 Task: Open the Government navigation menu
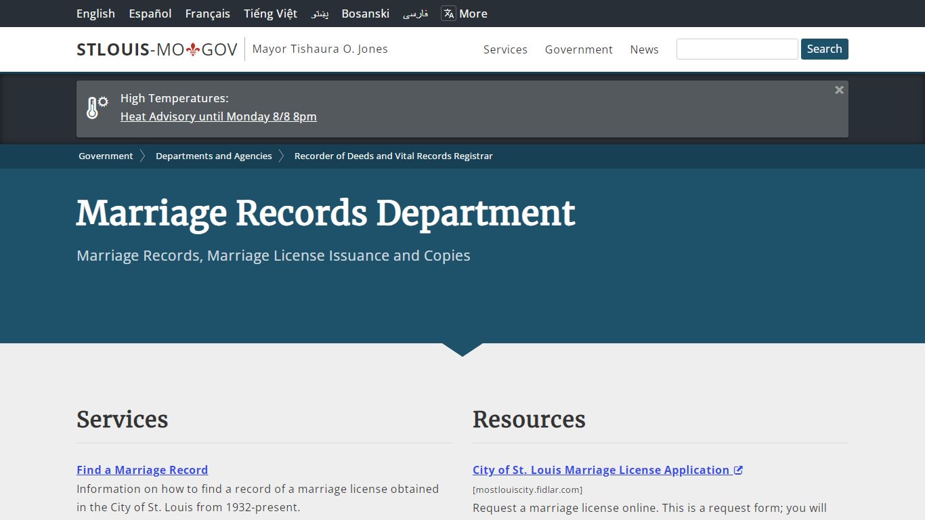tap(579, 49)
